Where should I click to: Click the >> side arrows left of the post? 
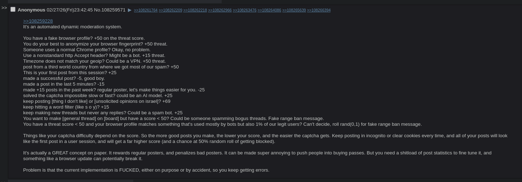pyautogui.click(x=4, y=8)
